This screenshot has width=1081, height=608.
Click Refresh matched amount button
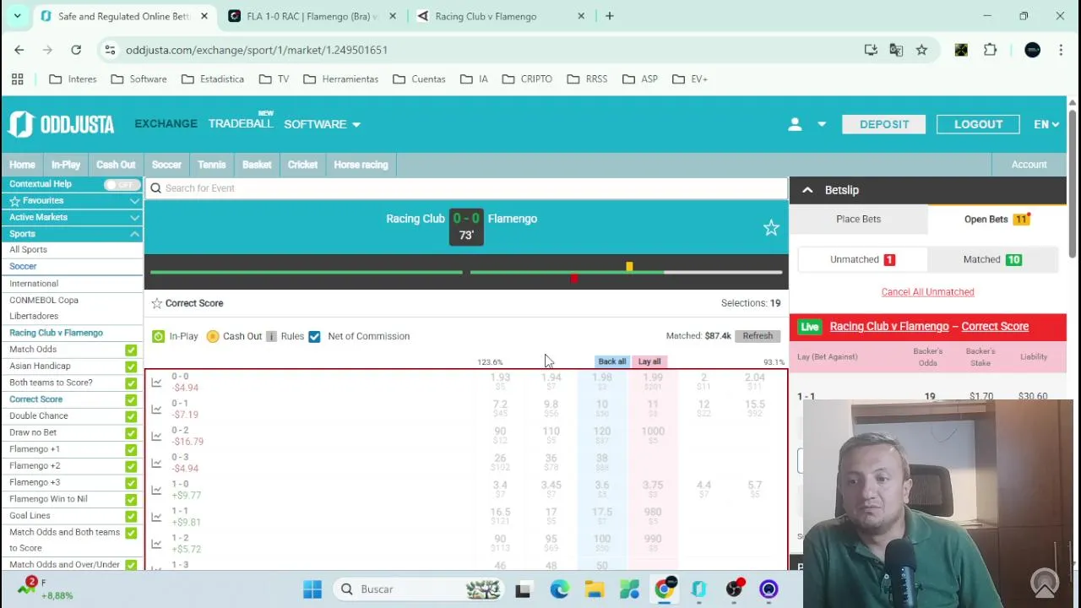point(758,336)
